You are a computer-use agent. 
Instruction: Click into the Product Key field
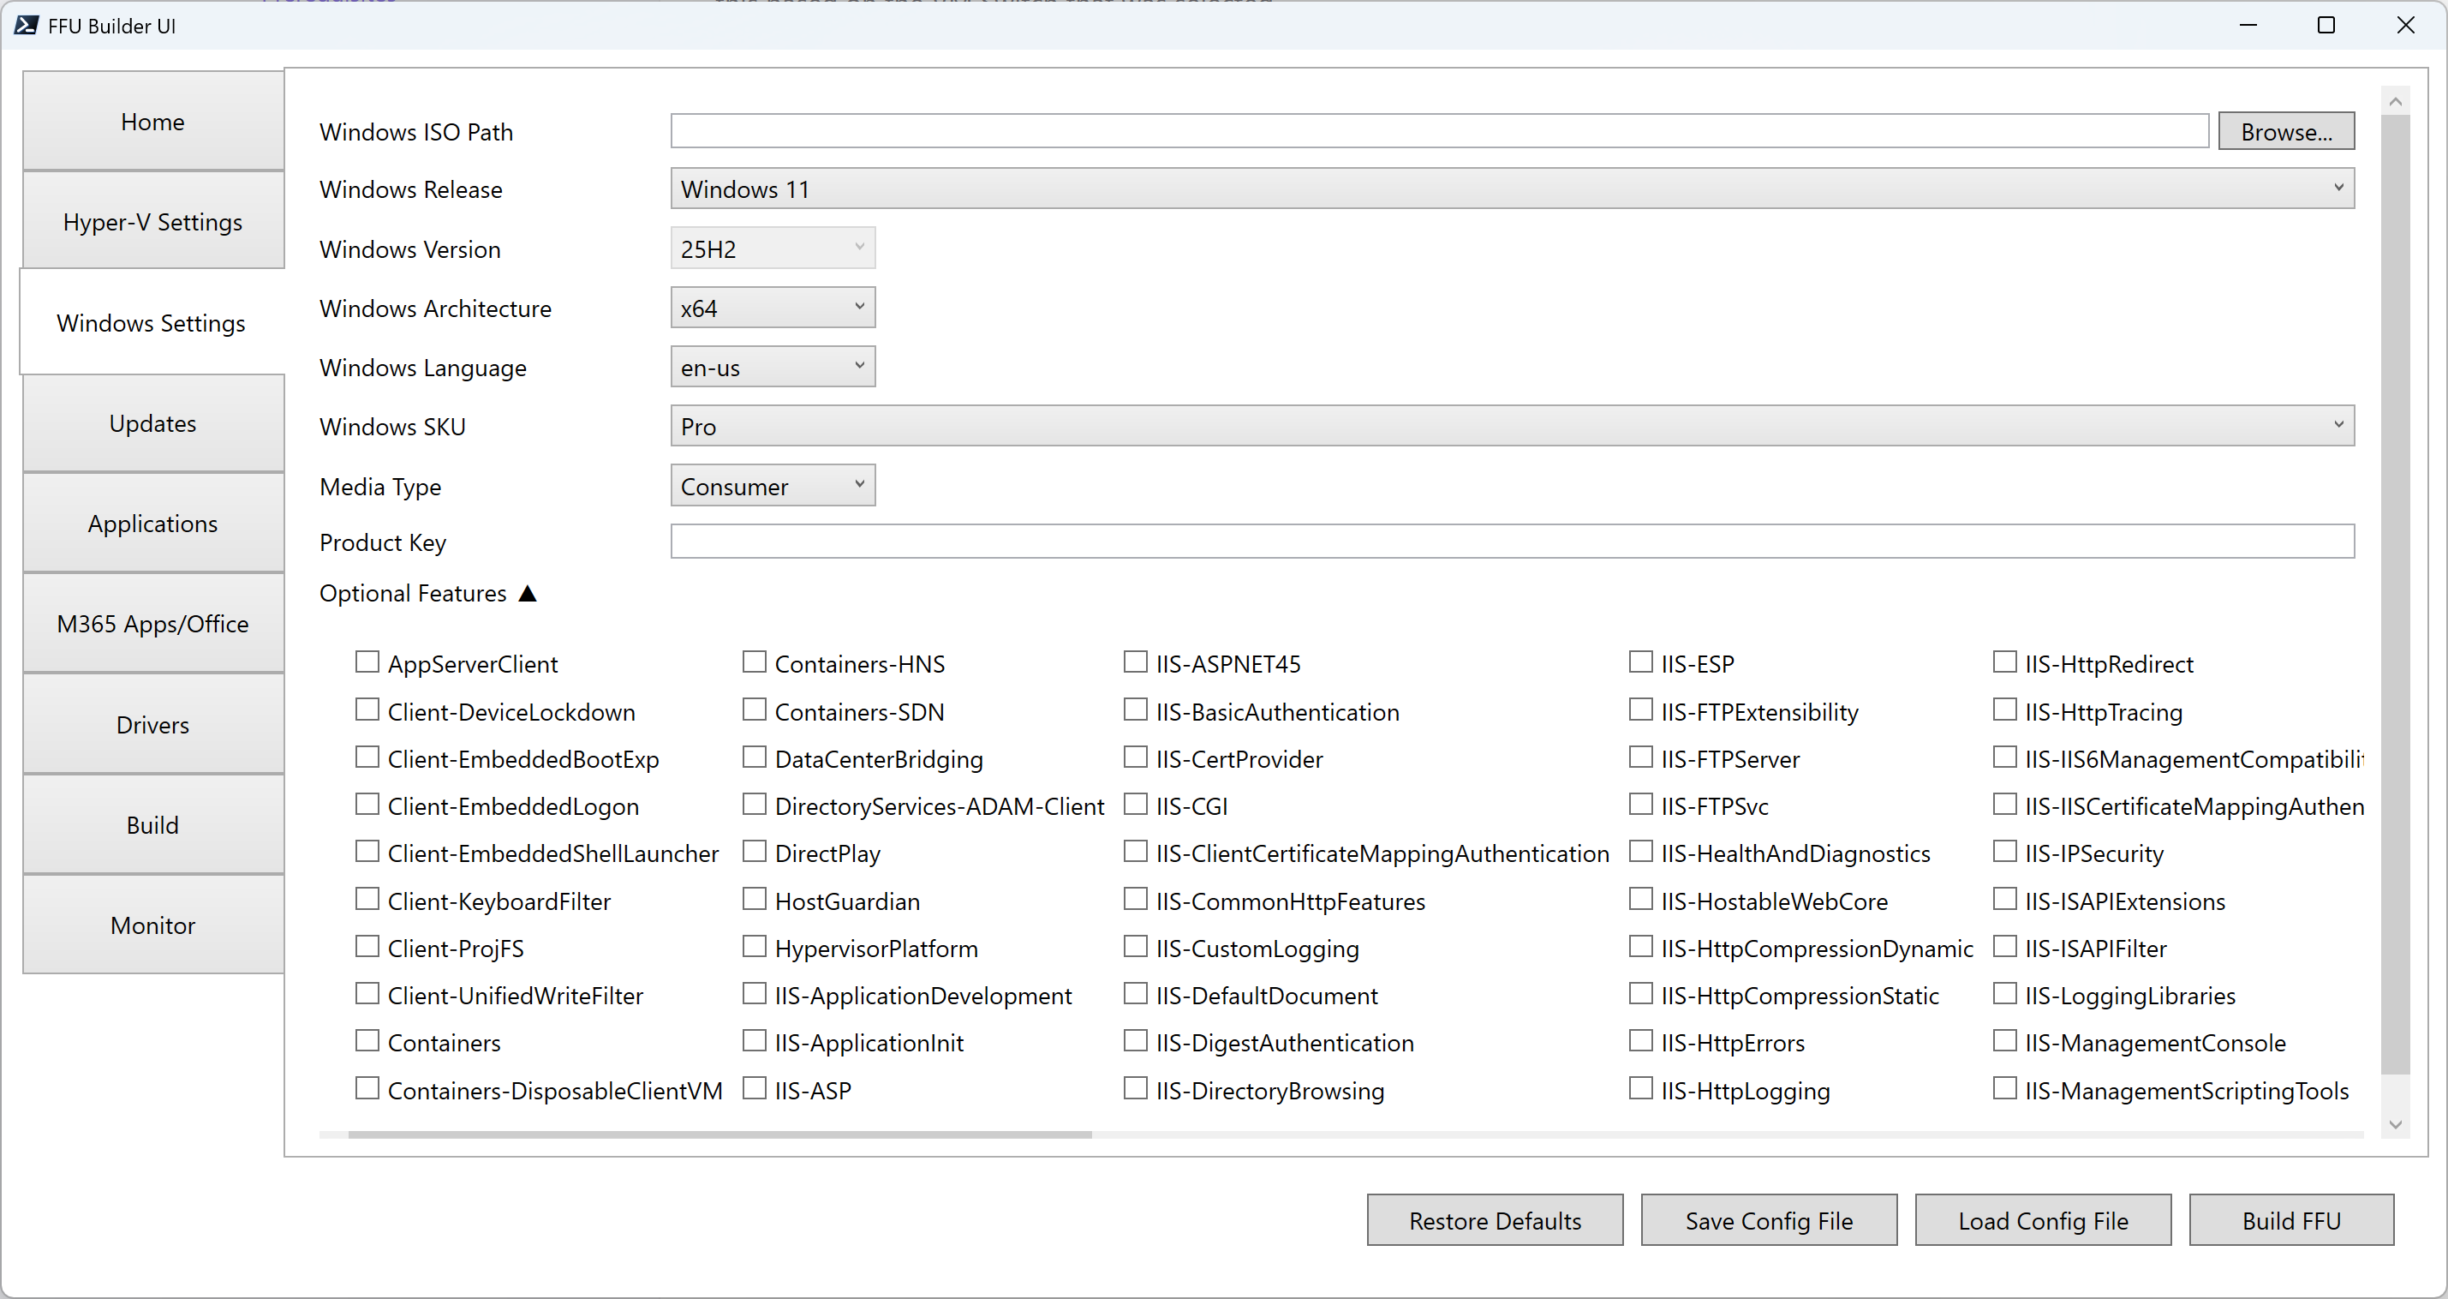[1511, 541]
